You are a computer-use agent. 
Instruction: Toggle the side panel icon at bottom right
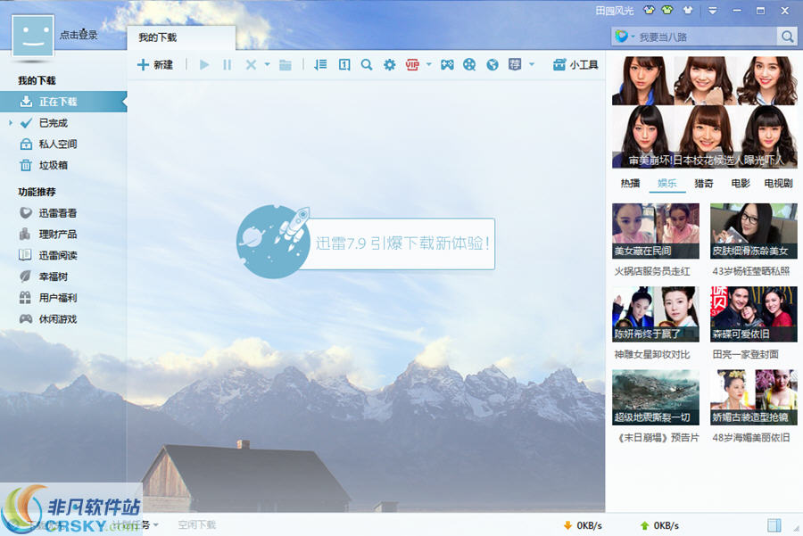[x=774, y=525]
